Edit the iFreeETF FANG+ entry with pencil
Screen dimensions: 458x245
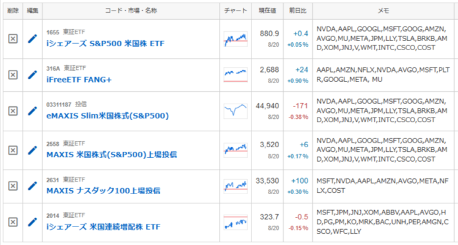[32, 75]
